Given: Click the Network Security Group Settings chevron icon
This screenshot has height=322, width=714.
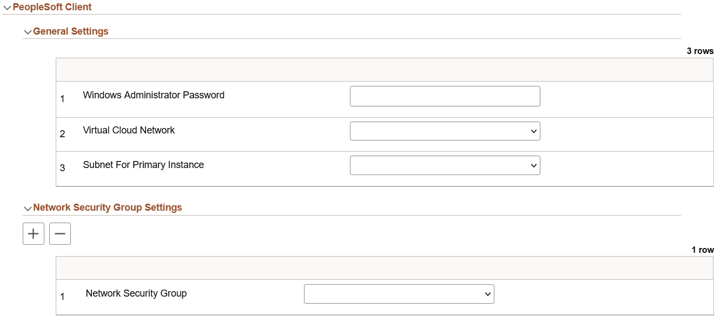Looking at the screenshot, I should [x=28, y=207].
